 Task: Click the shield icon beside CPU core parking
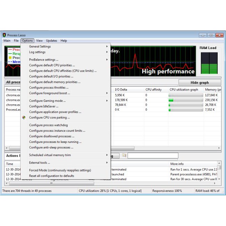coord(24,118)
